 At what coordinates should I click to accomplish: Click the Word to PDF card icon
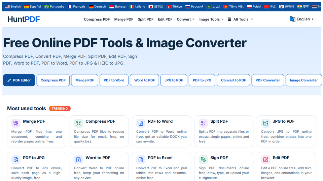coord(78,160)
